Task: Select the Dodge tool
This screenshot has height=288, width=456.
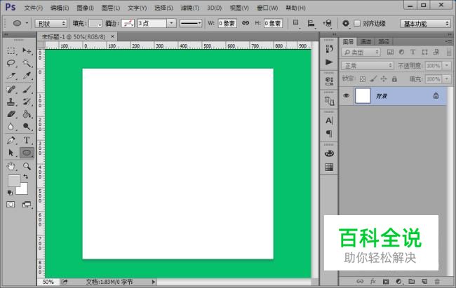Action: click(27, 127)
